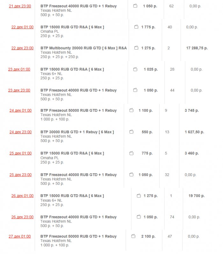This screenshot has width=223, height=254.
Task: Click the wallet icon next to 1 100 р.
Action: pyautogui.click(x=132, y=110)
